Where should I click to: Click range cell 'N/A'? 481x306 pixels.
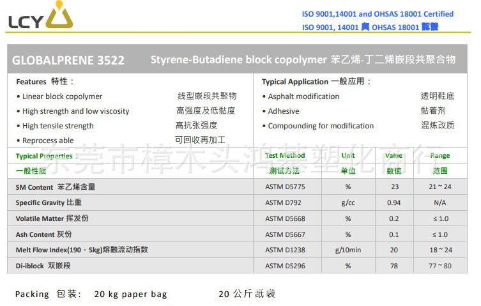tap(440, 203)
